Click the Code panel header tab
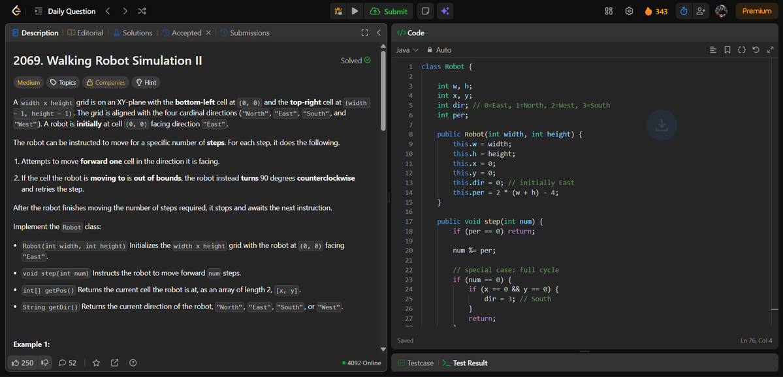 [x=411, y=33]
